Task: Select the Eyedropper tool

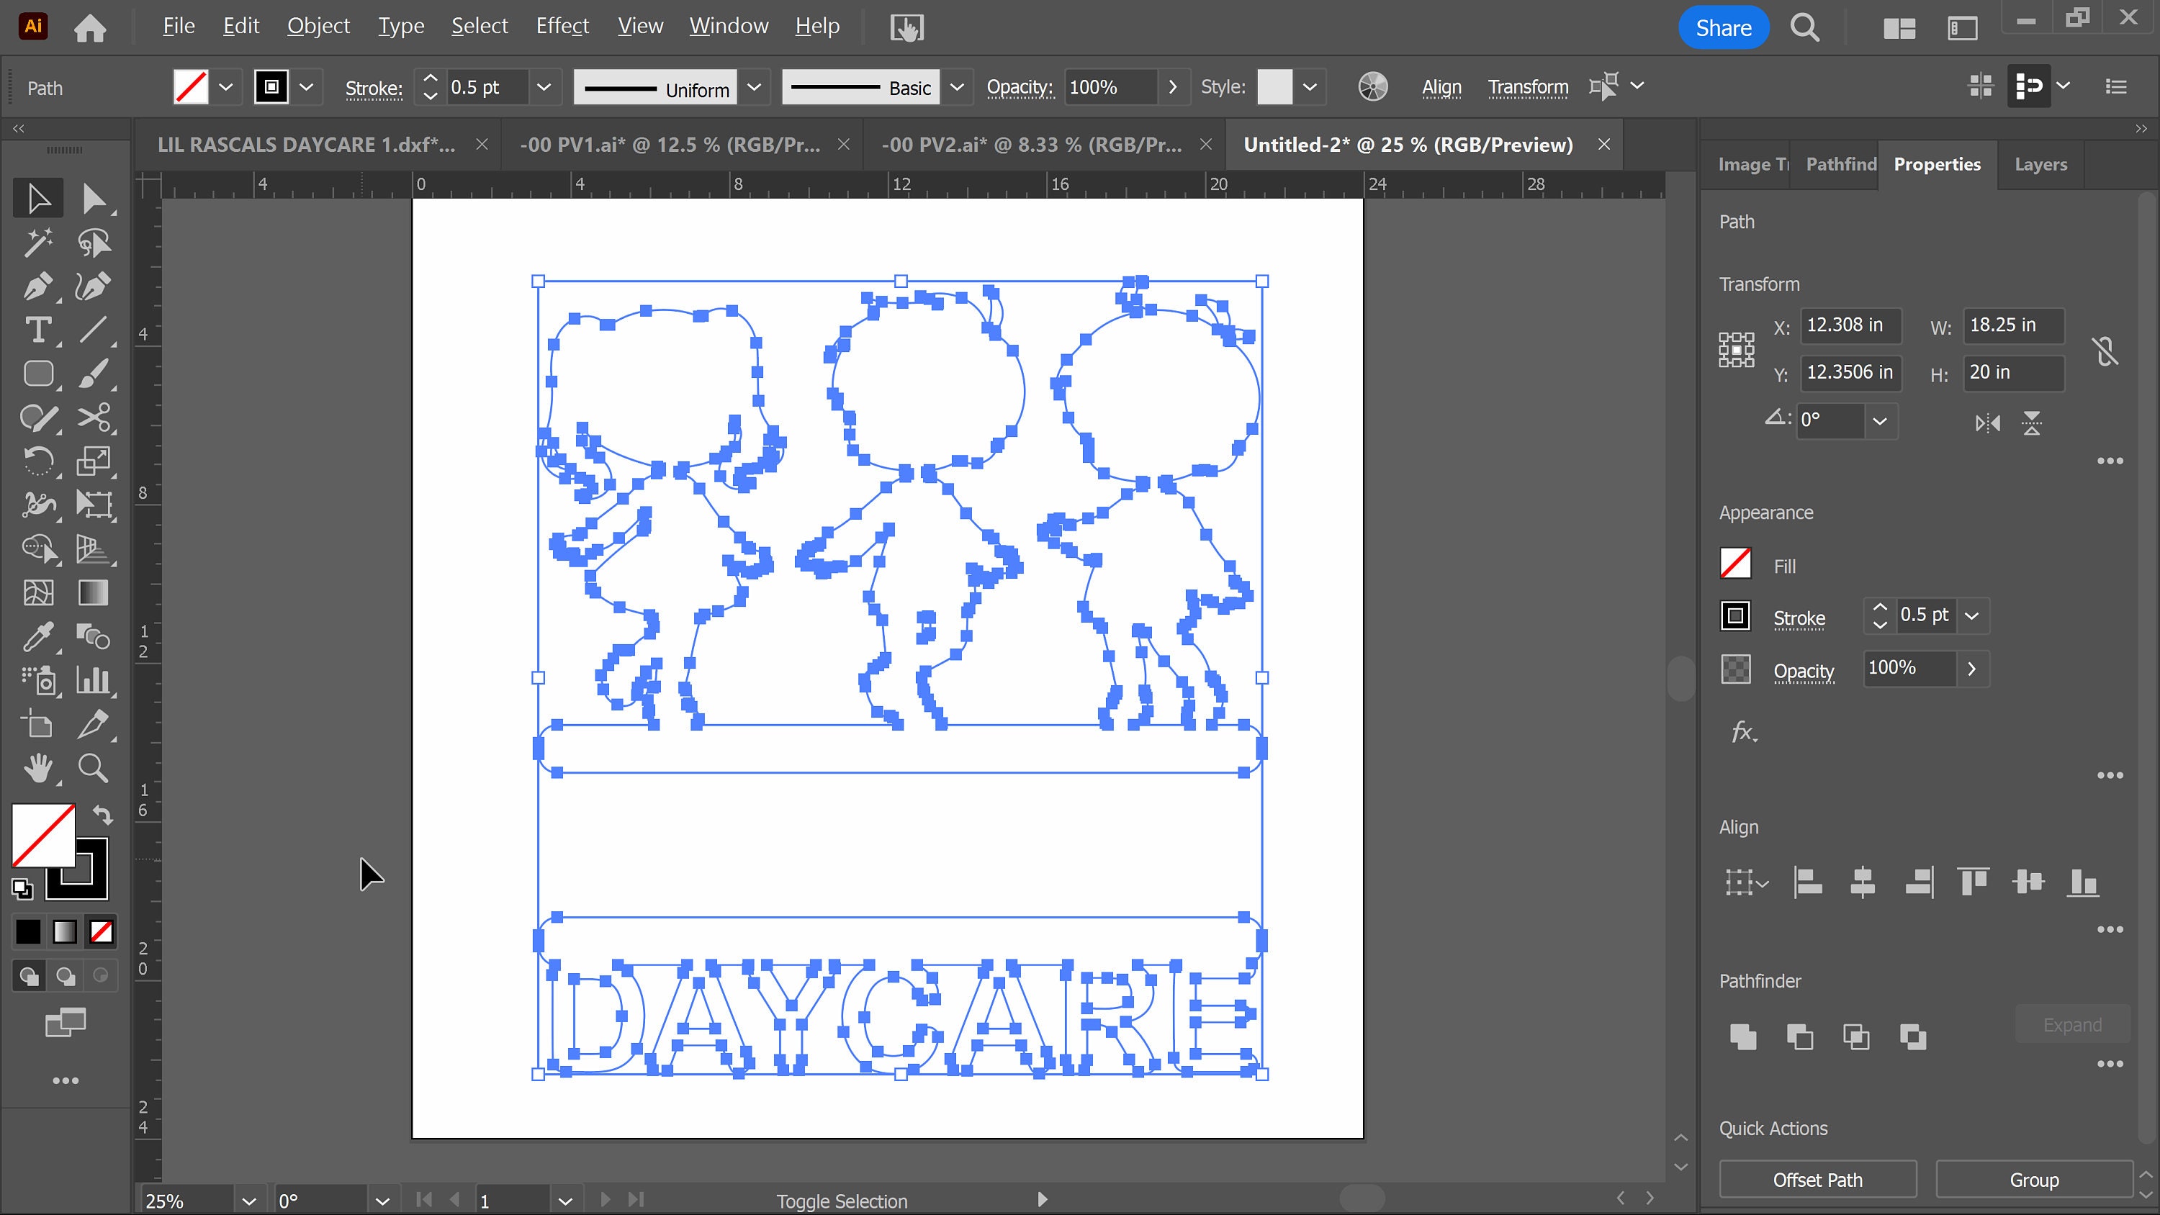Action: coord(37,637)
